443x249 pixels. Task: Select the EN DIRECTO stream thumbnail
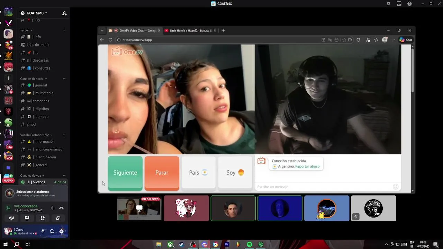(139, 209)
